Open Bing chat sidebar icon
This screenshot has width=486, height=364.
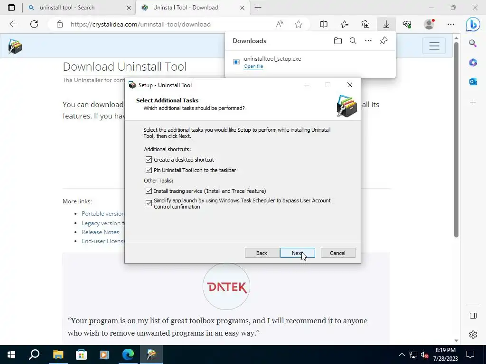pos(473,24)
